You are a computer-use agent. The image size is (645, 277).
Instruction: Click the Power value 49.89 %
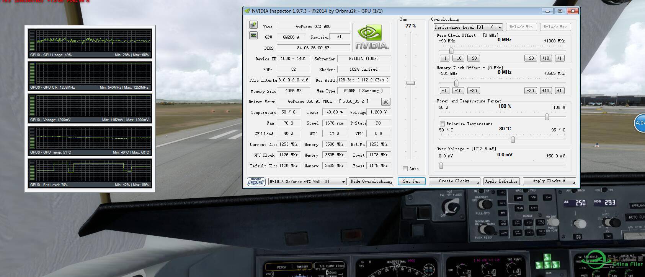tap(334, 112)
